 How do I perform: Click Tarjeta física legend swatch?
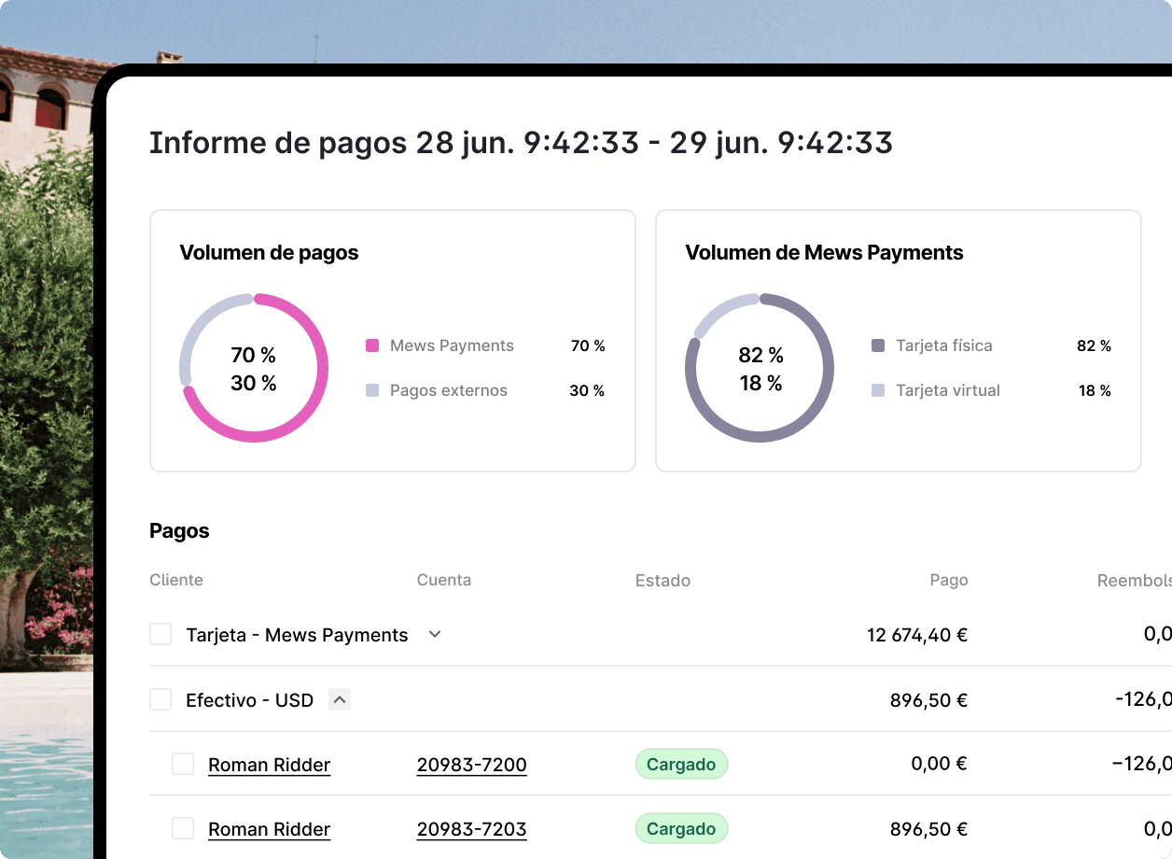[878, 345]
